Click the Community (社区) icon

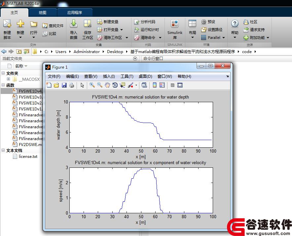246,22
